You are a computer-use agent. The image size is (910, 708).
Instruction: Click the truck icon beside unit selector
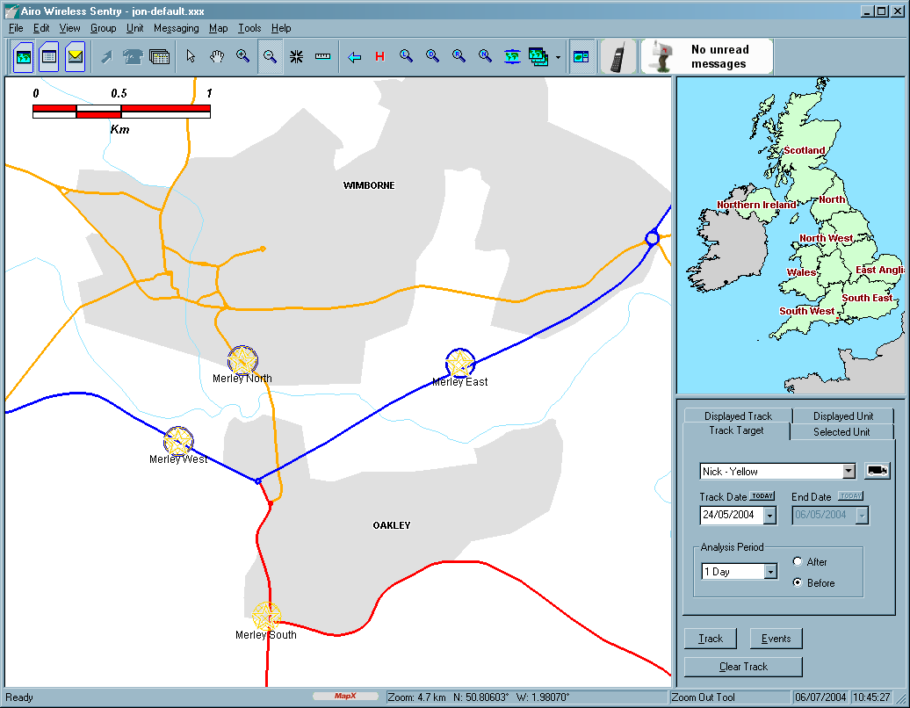[877, 471]
